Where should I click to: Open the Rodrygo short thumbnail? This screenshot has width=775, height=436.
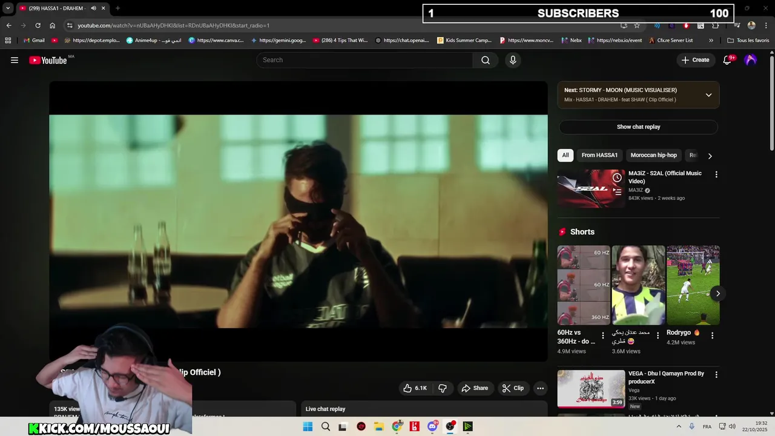693,285
